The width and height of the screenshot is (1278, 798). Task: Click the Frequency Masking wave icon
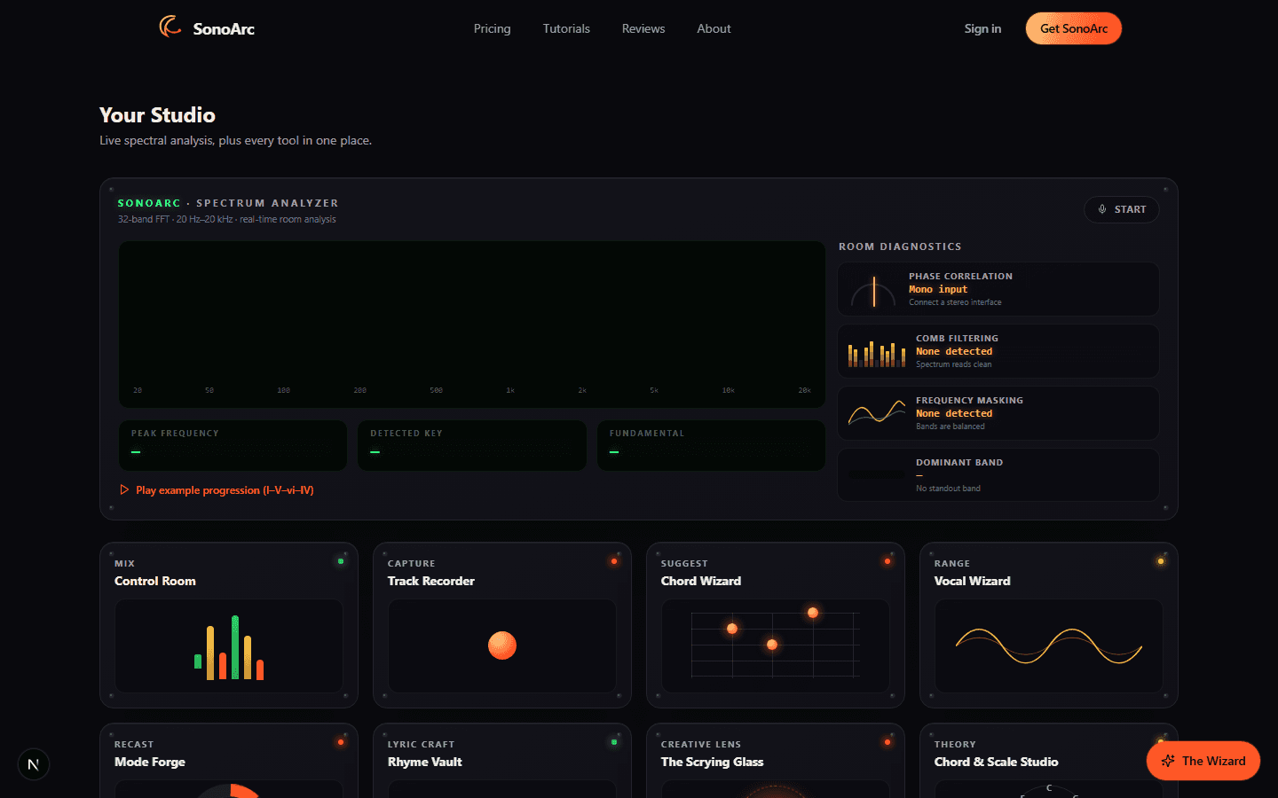877,412
